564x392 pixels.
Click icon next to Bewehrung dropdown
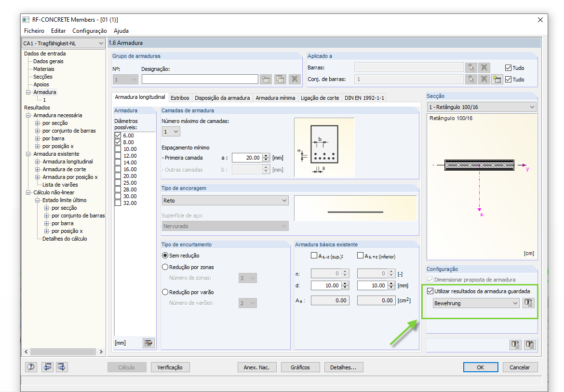click(x=528, y=303)
